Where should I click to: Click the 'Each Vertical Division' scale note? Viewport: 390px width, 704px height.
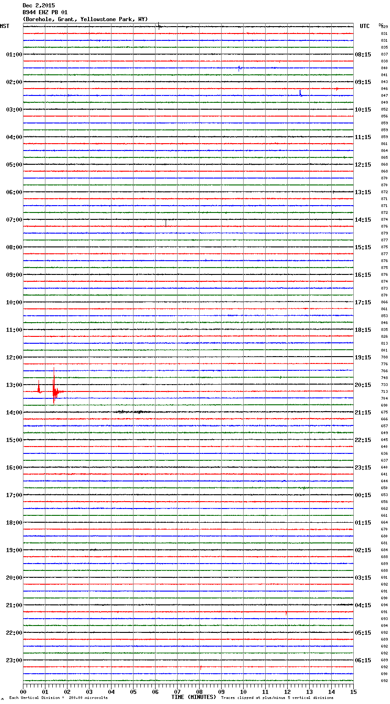[58, 698]
